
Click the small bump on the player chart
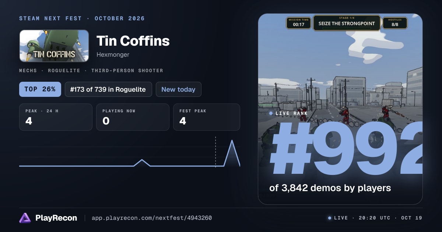142,162
